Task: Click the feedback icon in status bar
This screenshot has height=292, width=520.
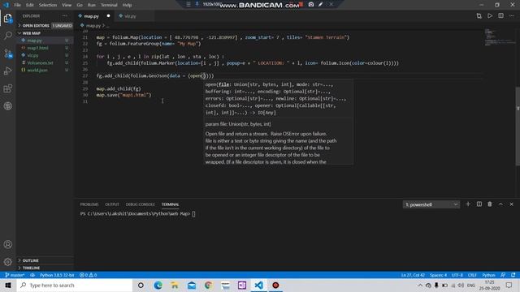Action: [503, 275]
